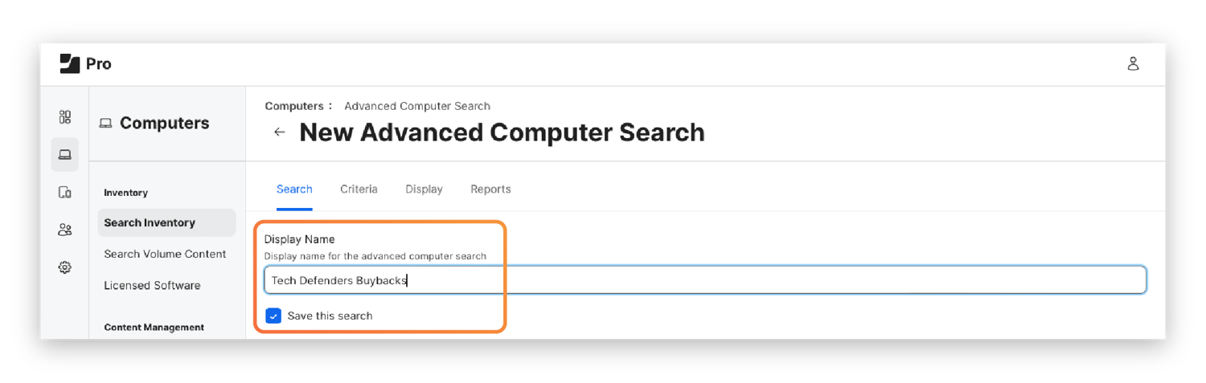Image resolution: width=1206 pixels, height=383 pixels.
Task: Click the Display Name text field
Action: click(704, 280)
